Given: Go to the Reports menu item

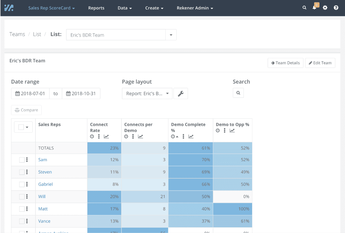Looking at the screenshot, I should click(96, 8).
